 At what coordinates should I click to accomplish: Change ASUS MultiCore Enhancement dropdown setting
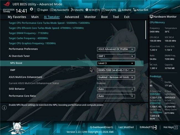click(x=116, y=77)
